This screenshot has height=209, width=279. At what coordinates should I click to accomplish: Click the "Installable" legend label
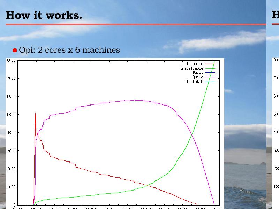(x=191, y=68)
